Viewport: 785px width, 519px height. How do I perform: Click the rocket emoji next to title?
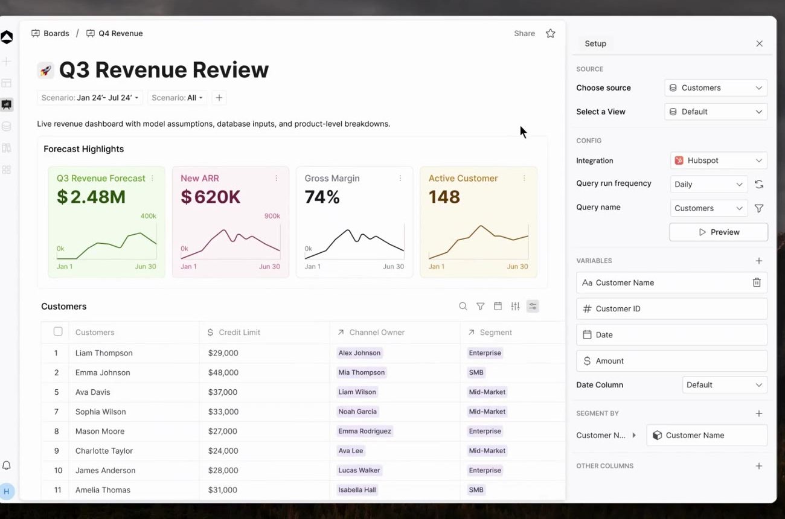(45, 70)
